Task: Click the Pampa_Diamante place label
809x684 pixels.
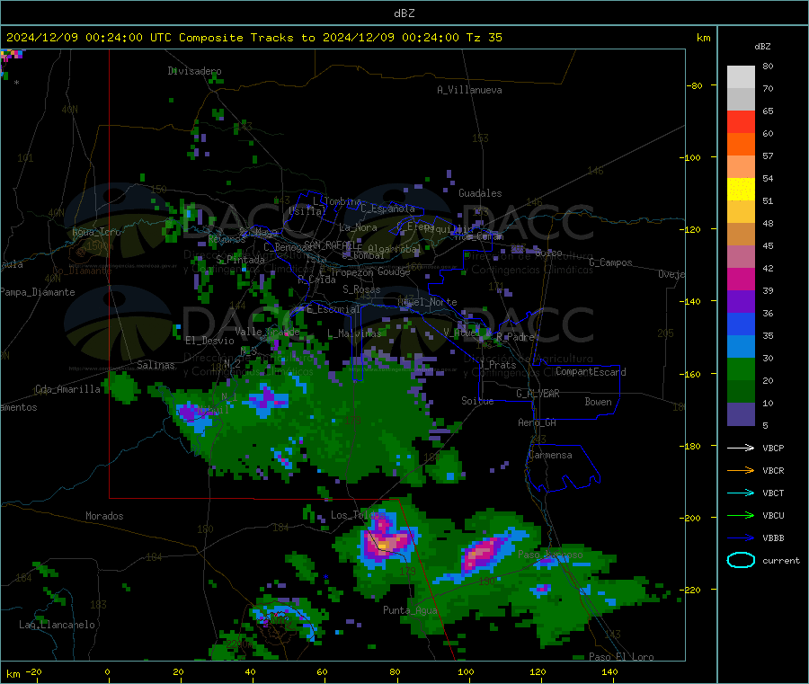Action: (x=37, y=292)
